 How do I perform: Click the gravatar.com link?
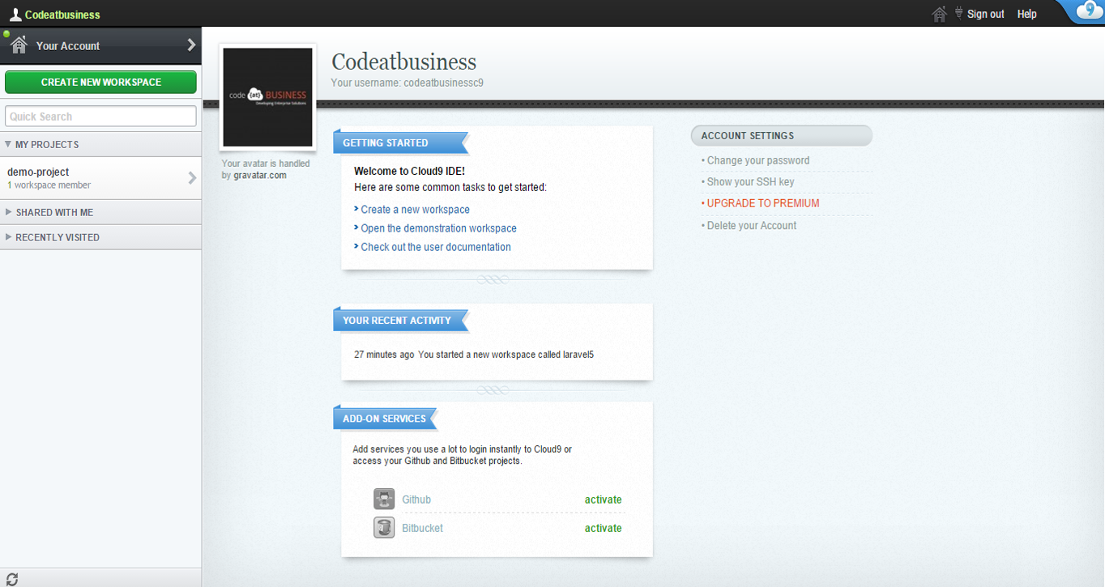point(260,175)
